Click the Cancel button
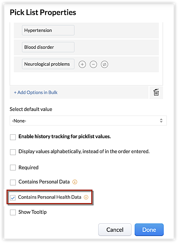Image resolution: width=178 pixels, height=243 pixels. (115, 230)
